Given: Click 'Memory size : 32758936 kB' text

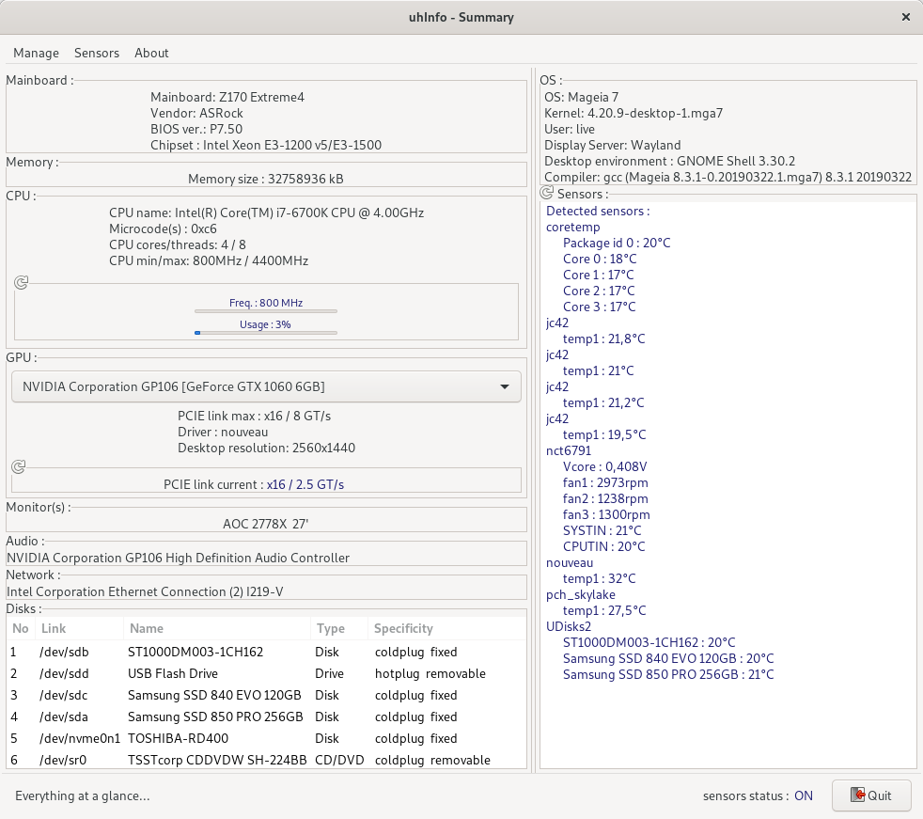Looking at the screenshot, I should coord(265,179).
